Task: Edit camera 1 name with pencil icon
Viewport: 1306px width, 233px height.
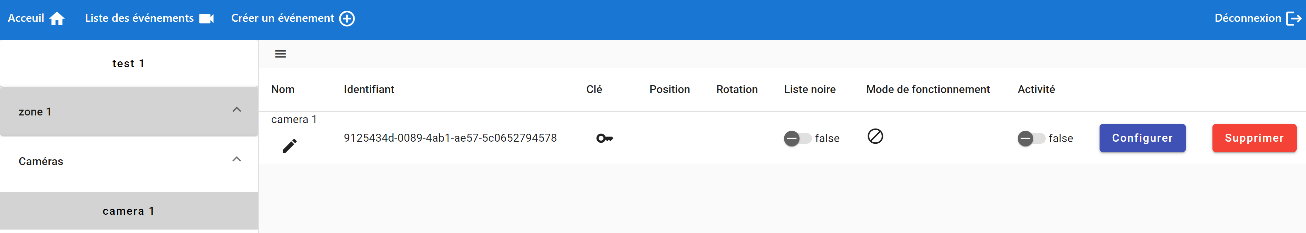Action: click(x=290, y=146)
